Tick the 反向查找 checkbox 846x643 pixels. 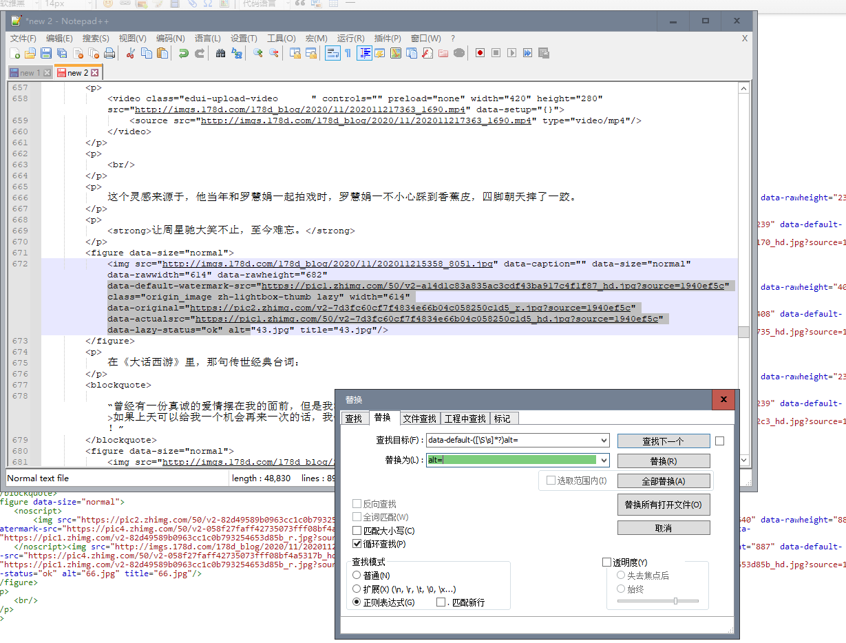357,504
